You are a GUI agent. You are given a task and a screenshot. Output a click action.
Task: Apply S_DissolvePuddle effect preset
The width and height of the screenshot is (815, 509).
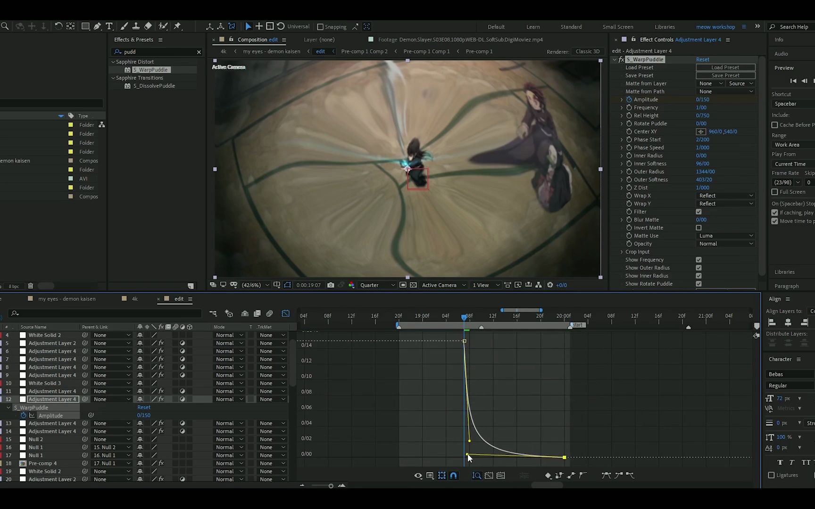[154, 86]
